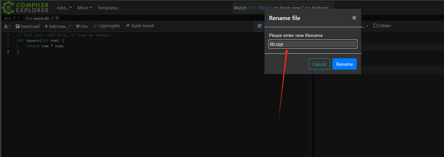Click the Compiler Explorer gear logo
The height and width of the screenshot is (157, 444).
tap(7, 8)
